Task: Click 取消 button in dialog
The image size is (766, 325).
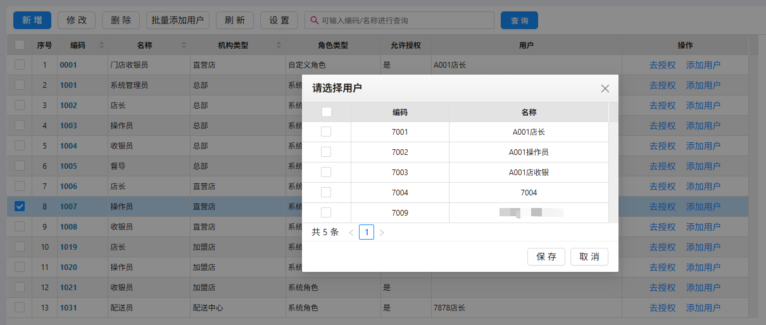Action: point(589,257)
